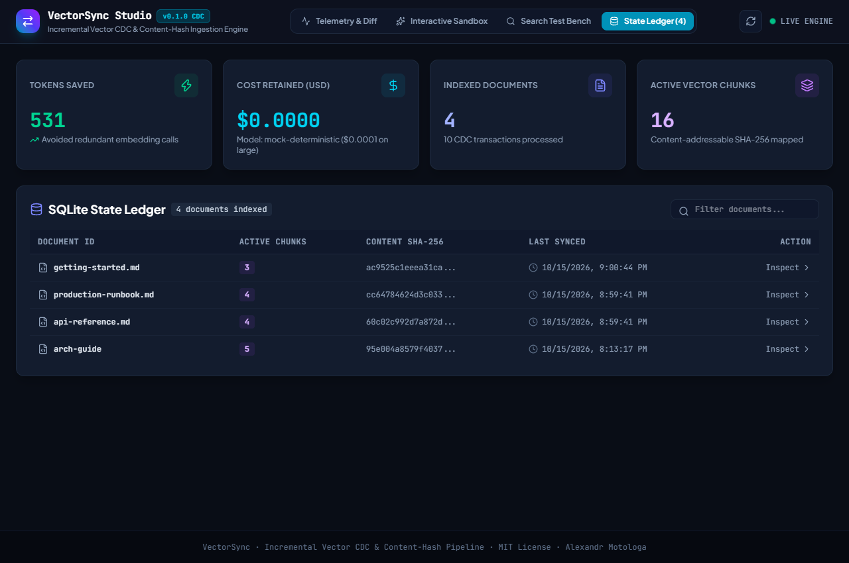
Task: Click the file icon for getting-started.md
Action: (x=43, y=268)
